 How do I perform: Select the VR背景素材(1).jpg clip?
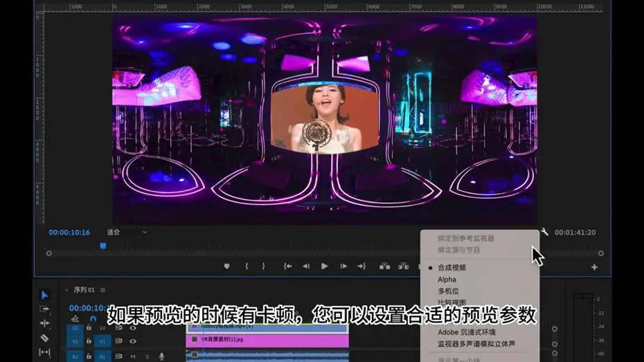click(x=267, y=340)
